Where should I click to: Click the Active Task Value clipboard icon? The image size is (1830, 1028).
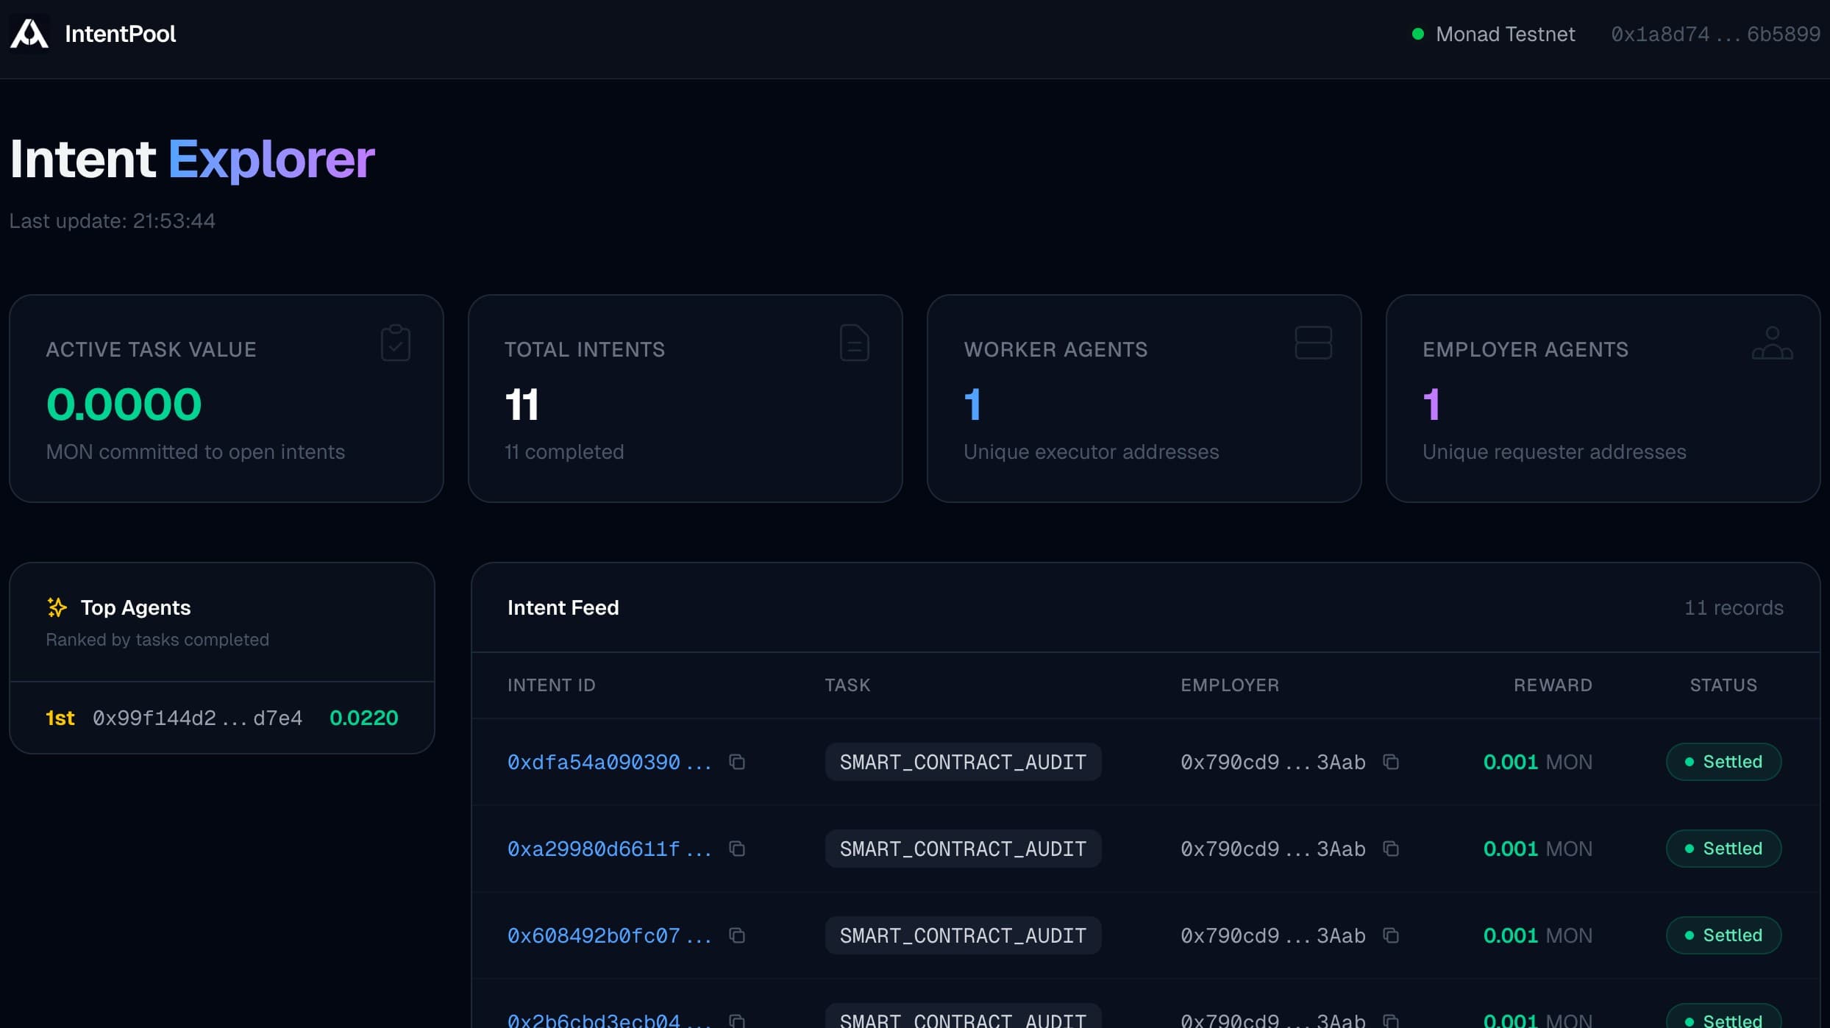tap(396, 343)
